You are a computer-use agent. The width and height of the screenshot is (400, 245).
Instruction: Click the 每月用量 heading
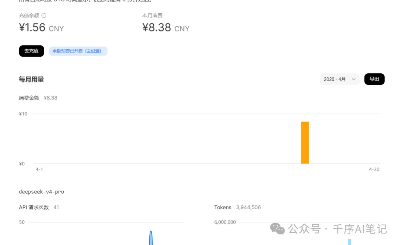(x=31, y=80)
